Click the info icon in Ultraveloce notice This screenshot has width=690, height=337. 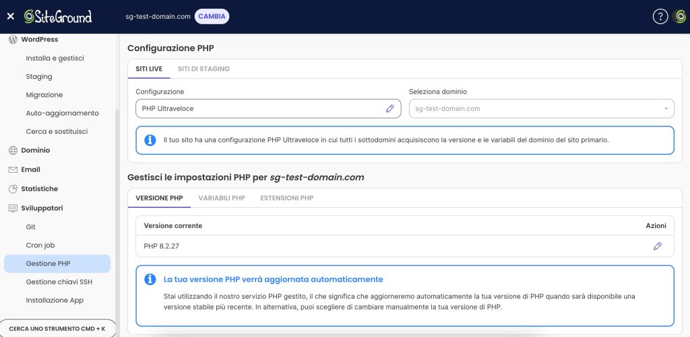pyautogui.click(x=150, y=140)
